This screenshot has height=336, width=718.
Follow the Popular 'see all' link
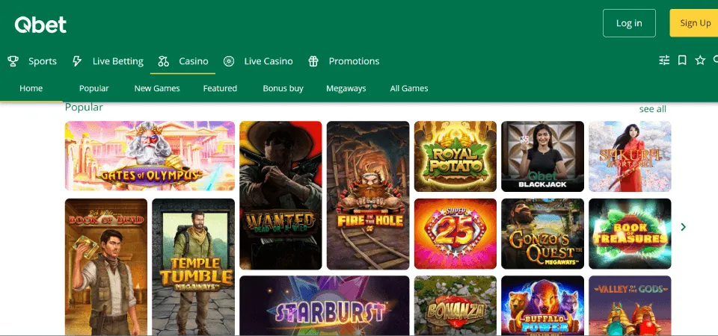pos(652,109)
